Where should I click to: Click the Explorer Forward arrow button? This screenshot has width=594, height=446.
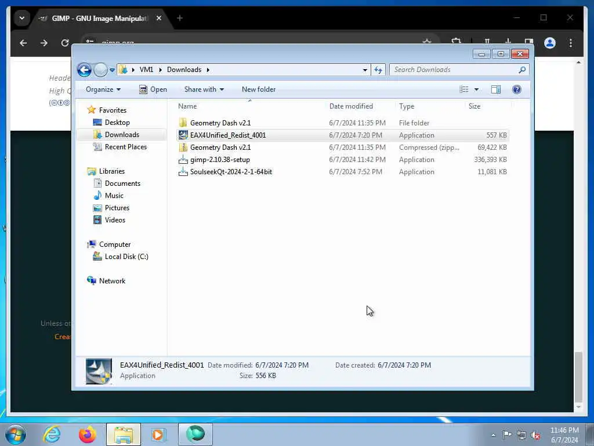pos(100,70)
